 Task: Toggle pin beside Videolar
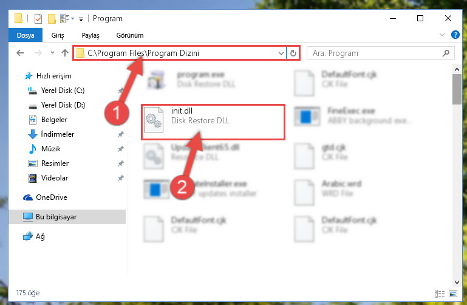[121, 178]
